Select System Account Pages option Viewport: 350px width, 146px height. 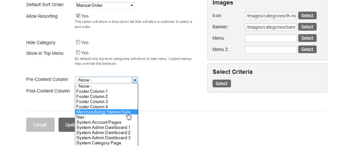(106, 122)
